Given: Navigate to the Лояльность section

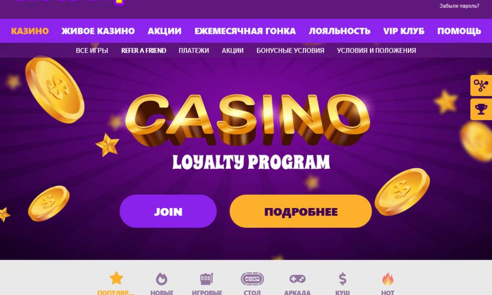Looking at the screenshot, I should click(x=339, y=31).
